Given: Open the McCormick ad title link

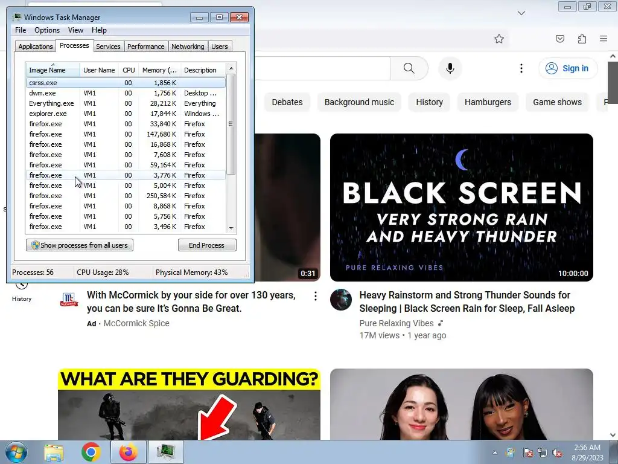Looking at the screenshot, I should pyautogui.click(x=191, y=302).
